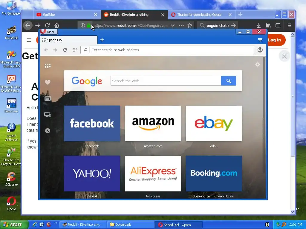Open the Firefox downloads arrow

tap(259, 25)
